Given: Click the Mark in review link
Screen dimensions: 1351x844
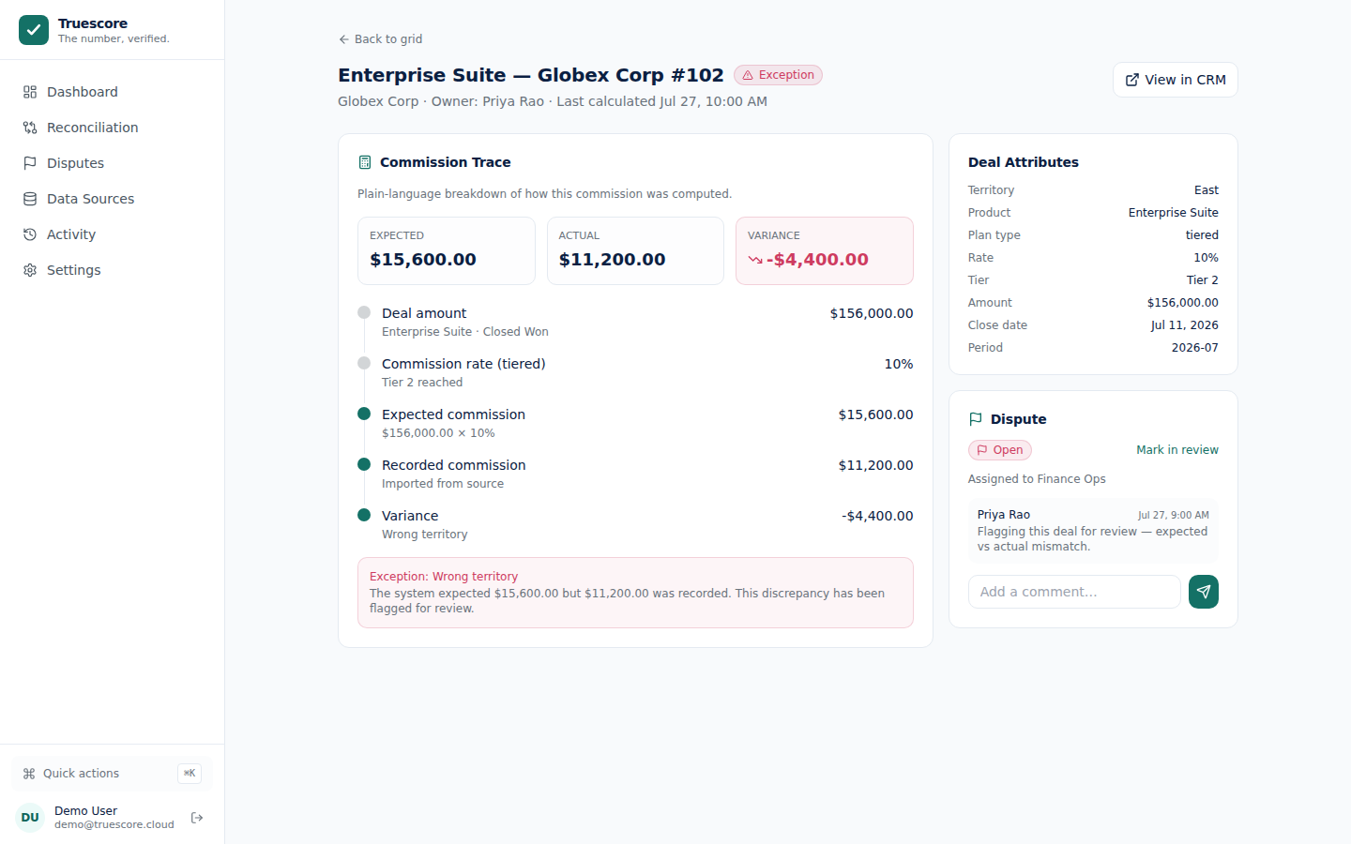Looking at the screenshot, I should [x=1177, y=450].
